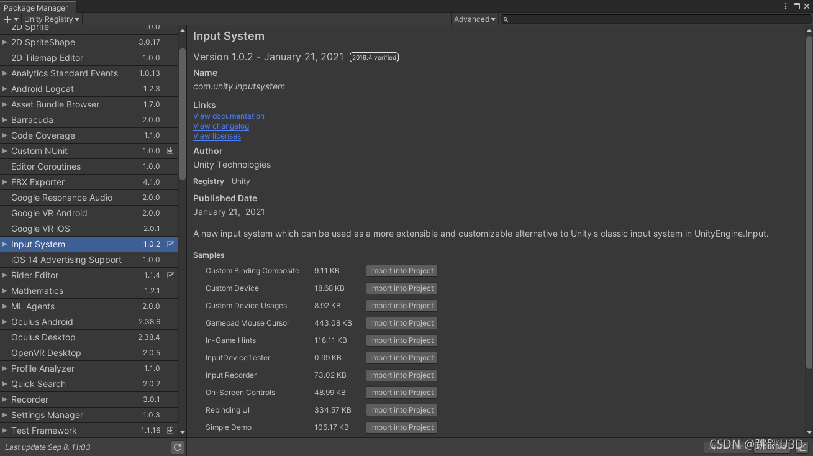Open the Advanced dropdown
Screen dimensions: 813x456
[475, 19]
